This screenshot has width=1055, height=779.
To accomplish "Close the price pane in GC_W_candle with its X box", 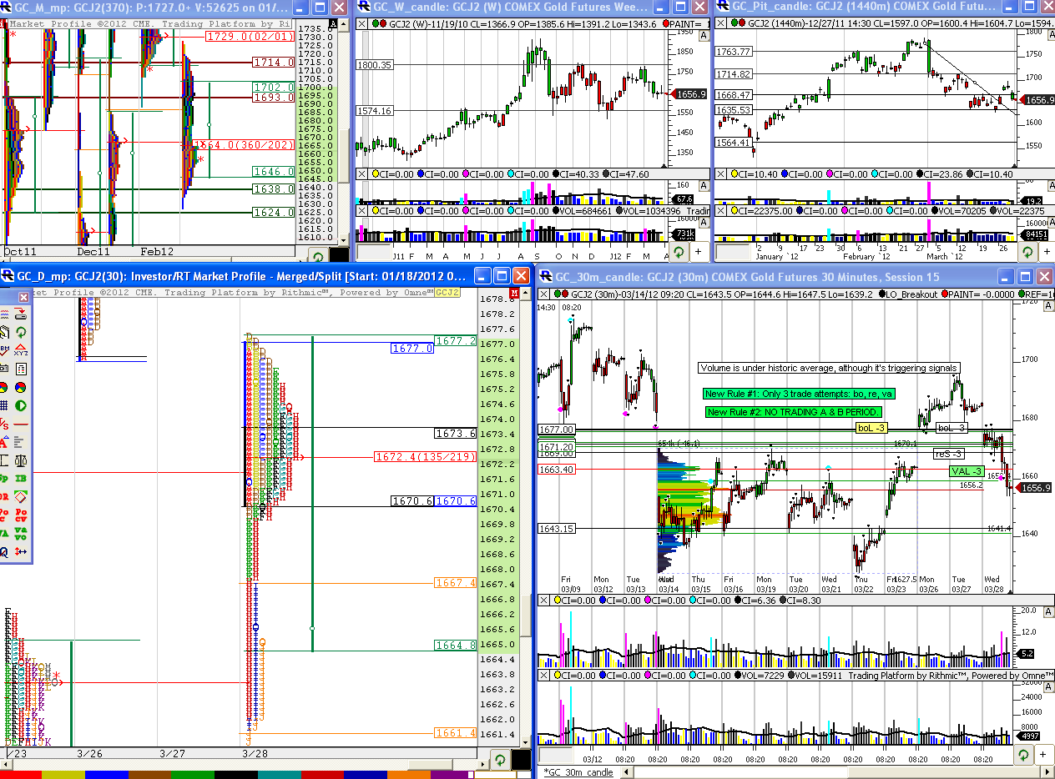I will click(362, 23).
